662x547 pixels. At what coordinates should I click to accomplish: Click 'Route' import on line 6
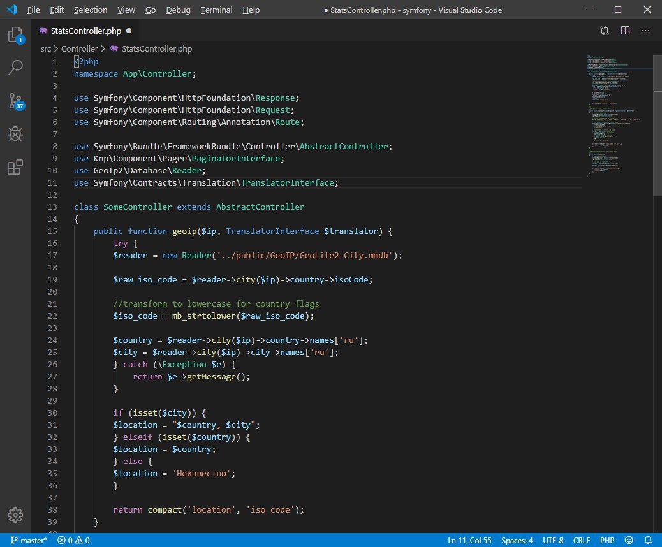pyautogui.click(x=288, y=122)
